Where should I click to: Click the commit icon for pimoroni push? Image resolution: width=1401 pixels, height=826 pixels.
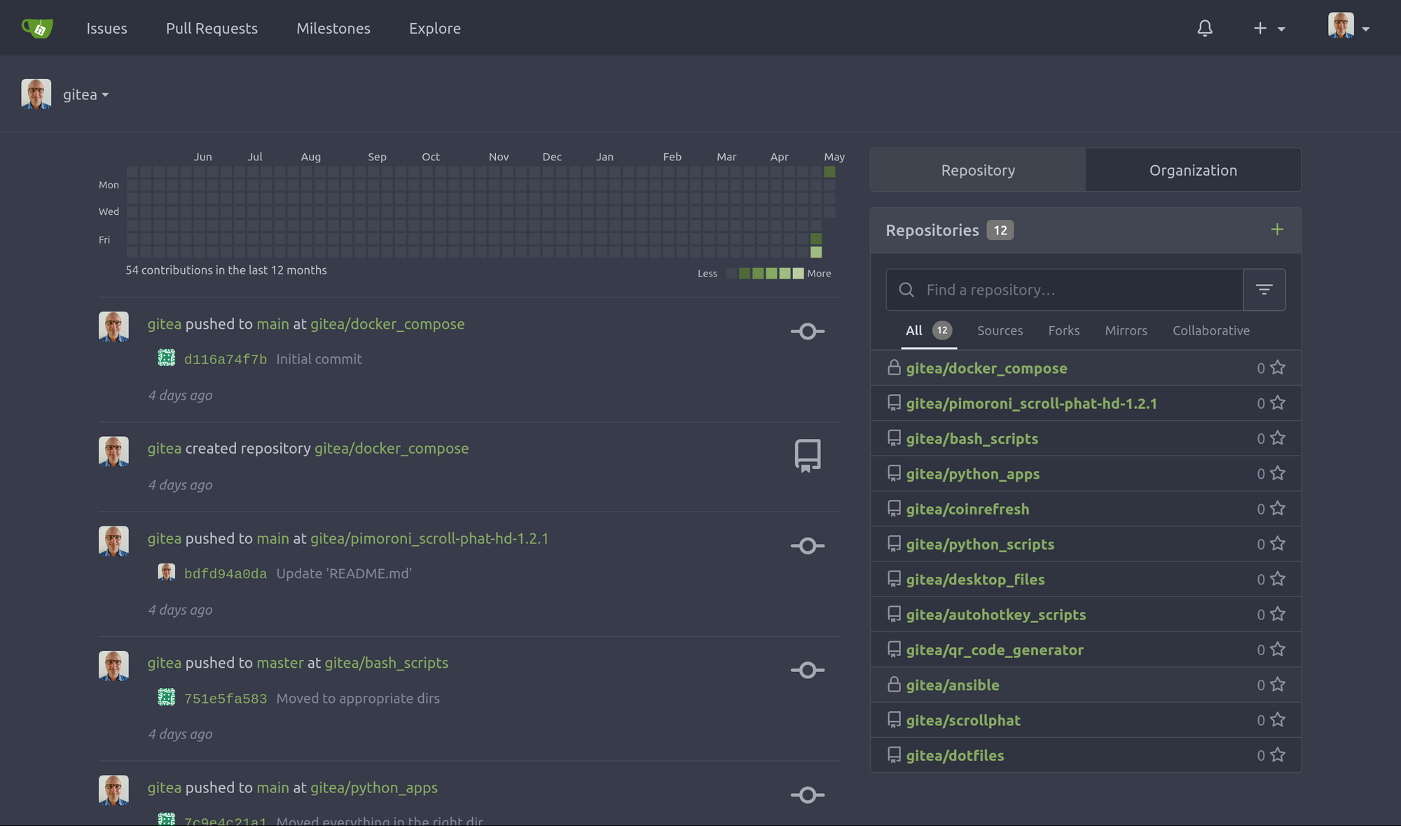(x=808, y=546)
